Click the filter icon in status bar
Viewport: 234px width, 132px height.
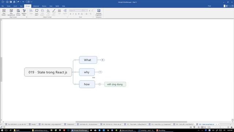point(194,127)
